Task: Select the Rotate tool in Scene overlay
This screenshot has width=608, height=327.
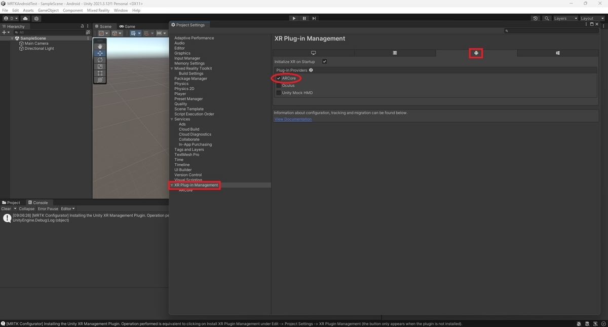Action: (x=100, y=60)
